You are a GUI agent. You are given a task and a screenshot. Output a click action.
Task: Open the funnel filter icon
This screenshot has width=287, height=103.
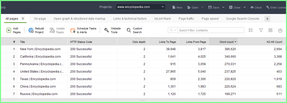(261, 30)
